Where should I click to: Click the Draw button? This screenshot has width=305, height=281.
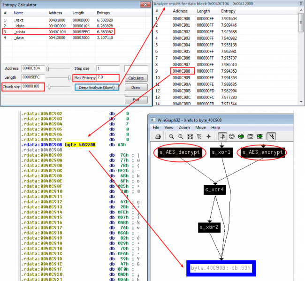click(136, 87)
